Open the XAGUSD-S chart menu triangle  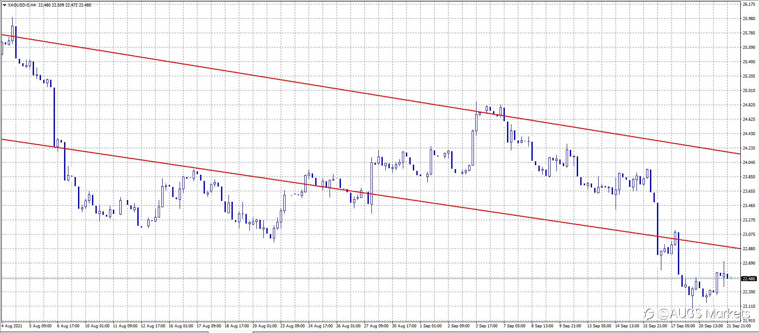4,5
